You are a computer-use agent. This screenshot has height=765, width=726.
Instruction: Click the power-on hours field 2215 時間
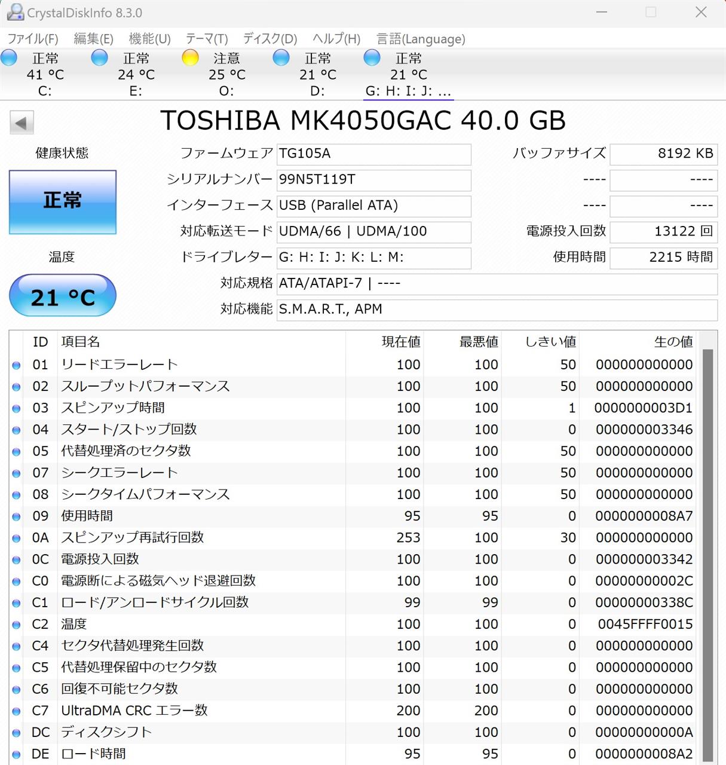(x=663, y=258)
